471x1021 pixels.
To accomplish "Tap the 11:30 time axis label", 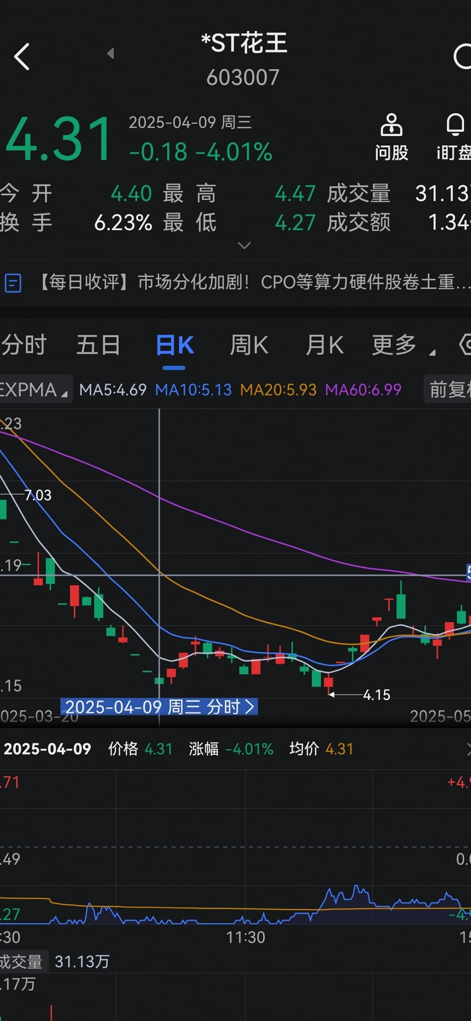I will click(x=245, y=937).
